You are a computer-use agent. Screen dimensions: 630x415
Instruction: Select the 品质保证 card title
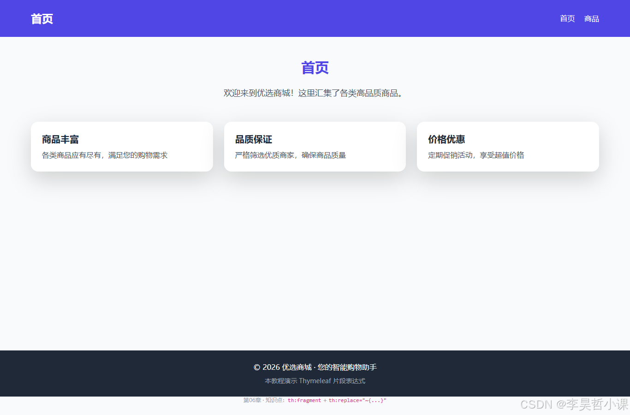(x=254, y=139)
